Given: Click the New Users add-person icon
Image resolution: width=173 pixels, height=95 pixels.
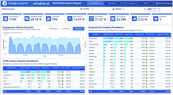Looking at the screenshot, I should [70, 19].
